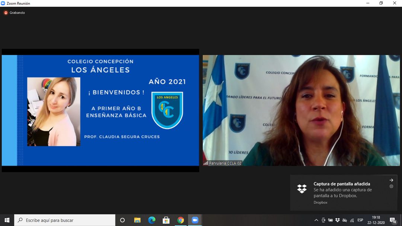The width and height of the screenshot is (402, 226).
Task: Open the Cortana circle button
Action: click(x=122, y=220)
